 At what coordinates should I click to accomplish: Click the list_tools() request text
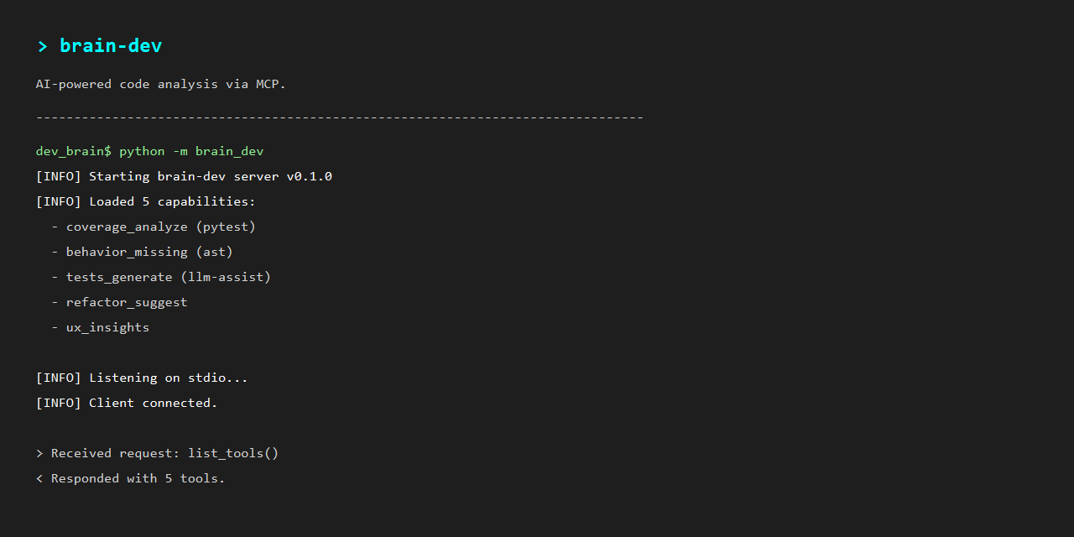pos(233,453)
